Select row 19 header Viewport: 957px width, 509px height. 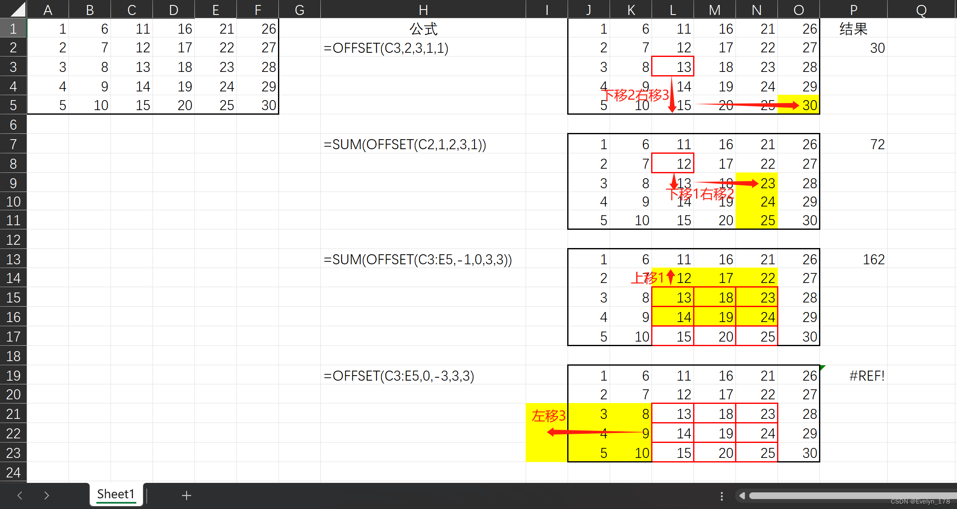13,376
